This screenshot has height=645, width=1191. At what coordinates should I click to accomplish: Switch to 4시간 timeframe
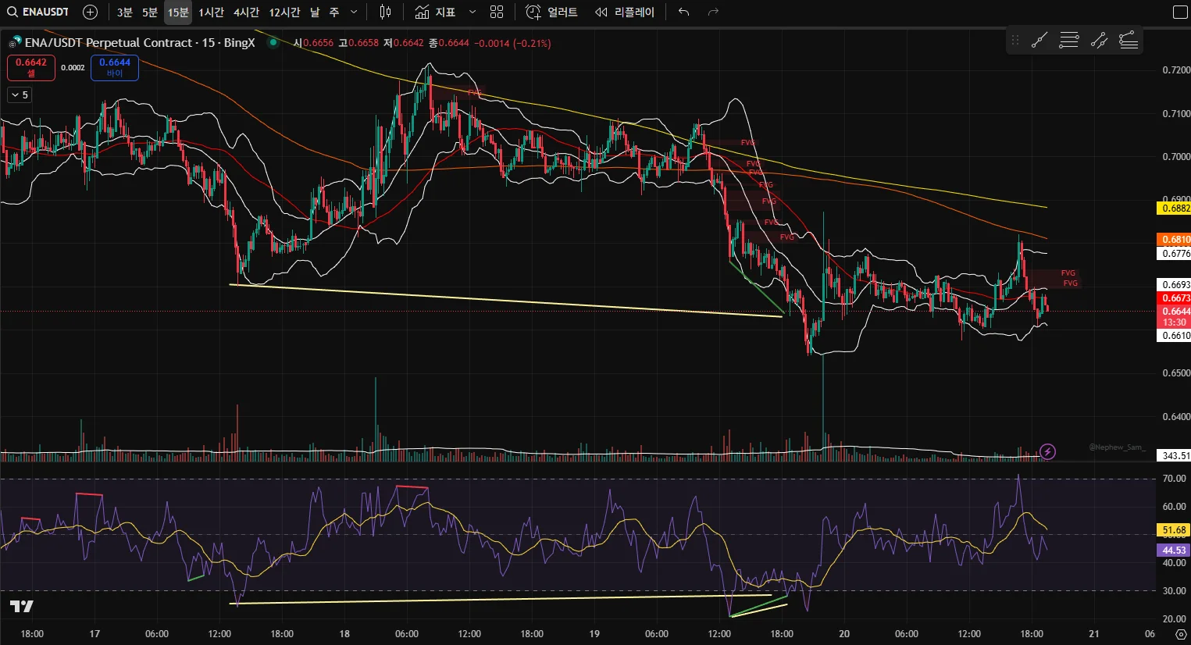coord(246,12)
